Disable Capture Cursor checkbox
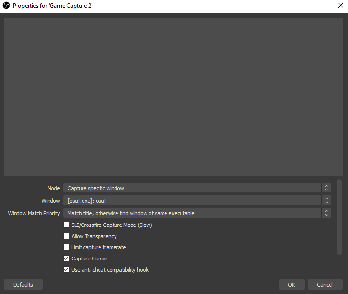Screen dimensions: 348x294 tap(66, 258)
